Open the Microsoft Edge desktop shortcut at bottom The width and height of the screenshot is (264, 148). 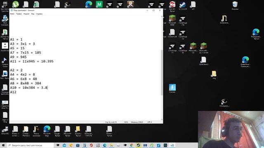[x=47, y=131]
